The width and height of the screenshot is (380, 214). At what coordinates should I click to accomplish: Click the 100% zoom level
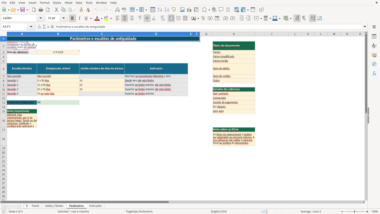coord(375,211)
